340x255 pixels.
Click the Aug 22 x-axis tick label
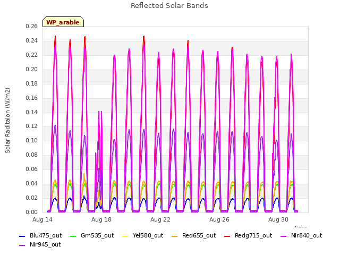tap(160, 219)
